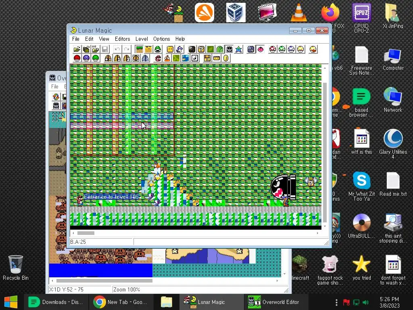
Task: Click the Windows Start button
Action: tap(11, 302)
